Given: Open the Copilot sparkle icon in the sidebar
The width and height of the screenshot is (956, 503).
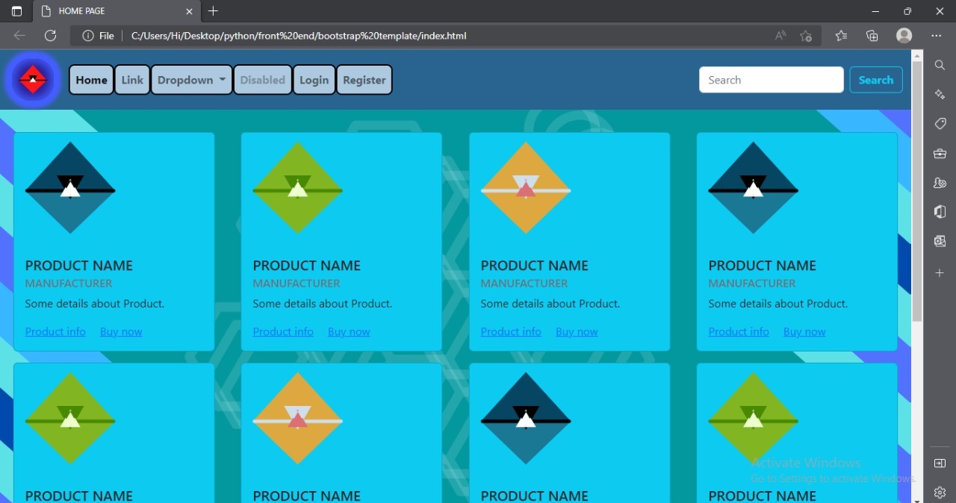Looking at the screenshot, I should tap(940, 94).
